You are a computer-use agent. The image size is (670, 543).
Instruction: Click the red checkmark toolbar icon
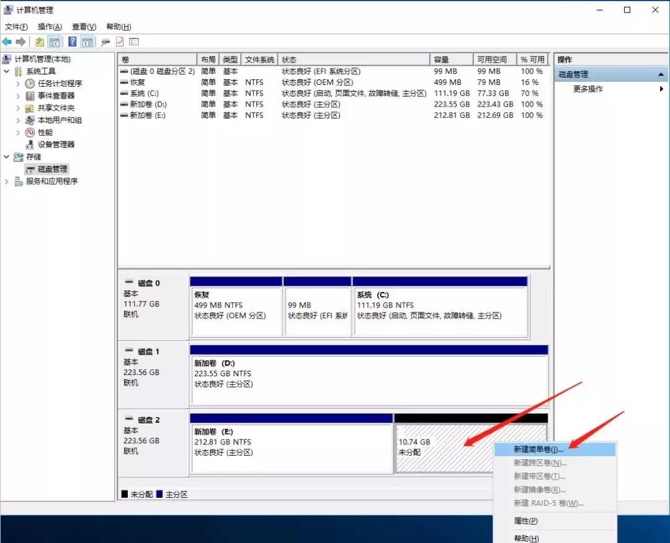pos(120,42)
